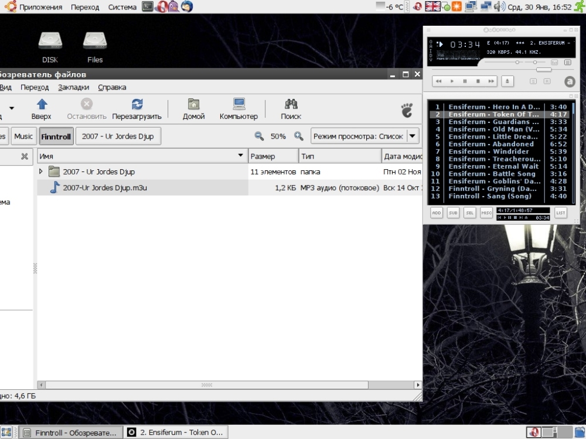Screen dimensions: 586x439
Task: Close the side pane with the X icon
Action: (25, 156)
